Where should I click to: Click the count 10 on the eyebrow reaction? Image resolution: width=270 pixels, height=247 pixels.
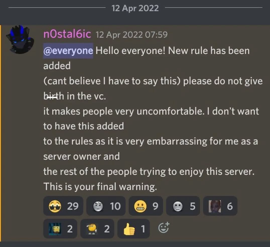(x=115, y=206)
